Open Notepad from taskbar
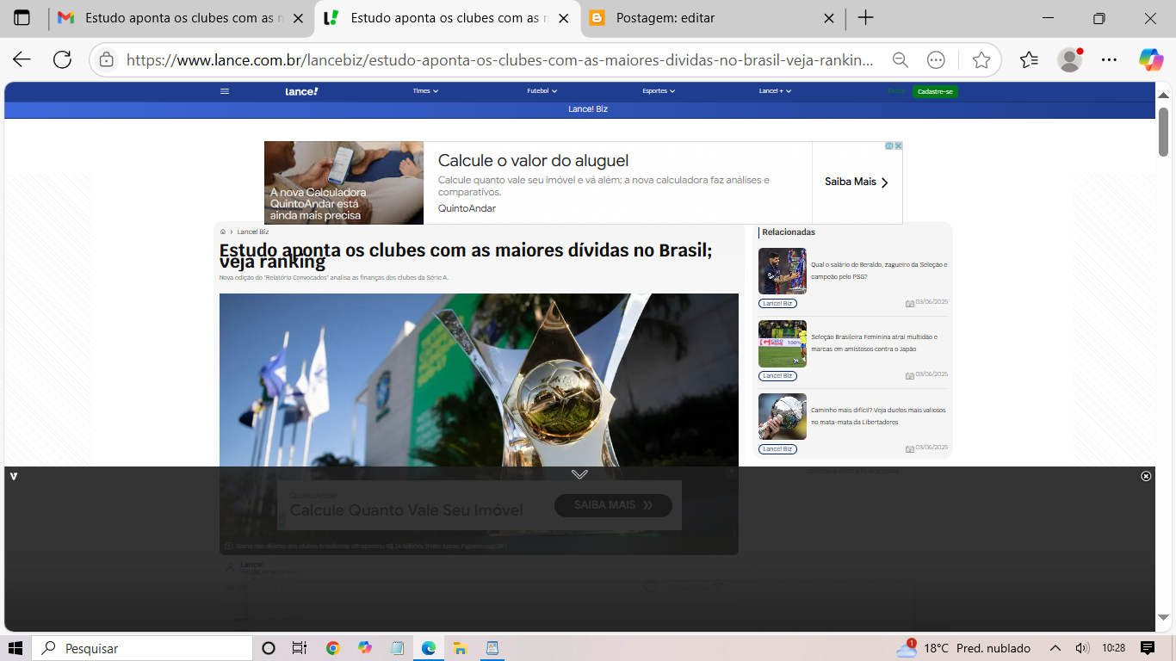 [397, 648]
